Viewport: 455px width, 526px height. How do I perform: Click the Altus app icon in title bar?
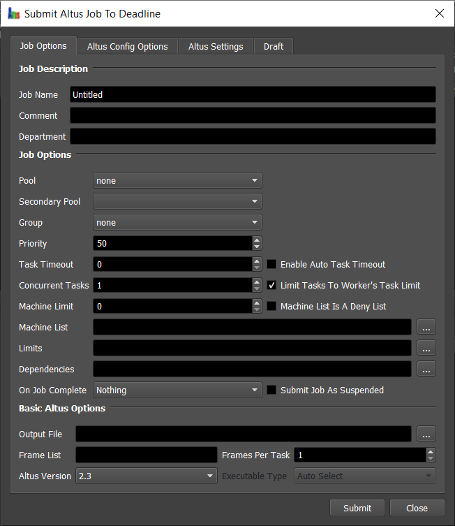point(14,14)
